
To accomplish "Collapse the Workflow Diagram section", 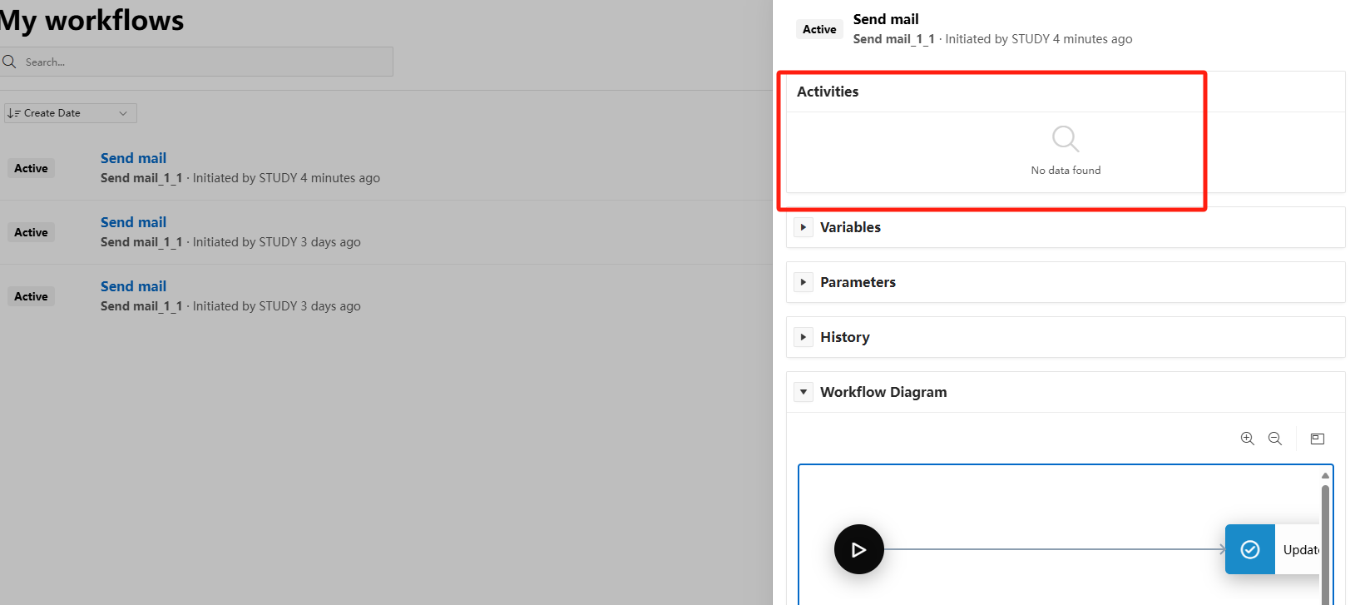I will 804,392.
